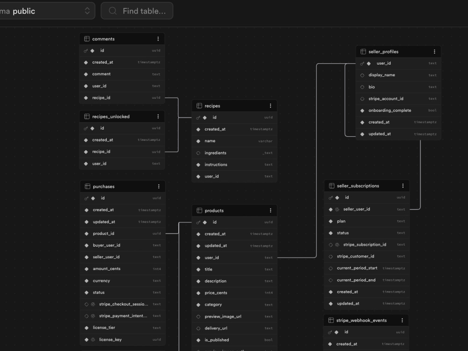Click unique fingerprint icon beside seller_user_id in seller_subscriptions
Screen dimensions: 468x351
click(x=337, y=210)
